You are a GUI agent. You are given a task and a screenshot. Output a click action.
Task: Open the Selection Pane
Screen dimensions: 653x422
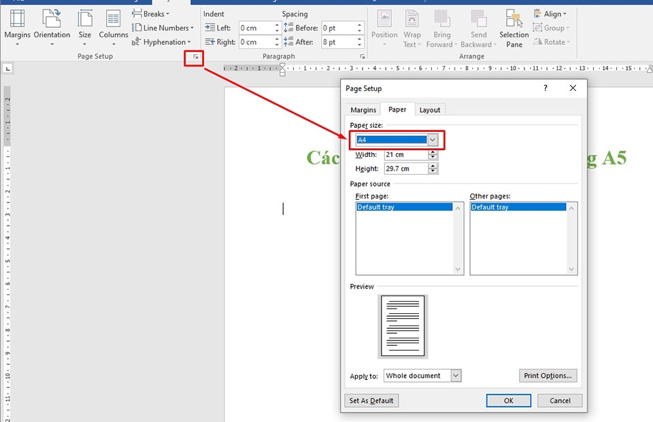[x=514, y=29]
